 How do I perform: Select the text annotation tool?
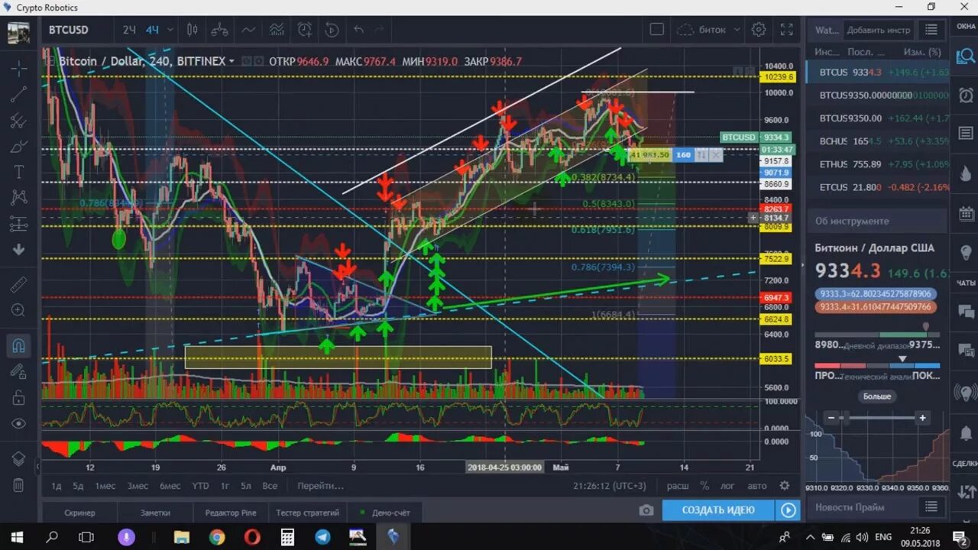tap(19, 172)
